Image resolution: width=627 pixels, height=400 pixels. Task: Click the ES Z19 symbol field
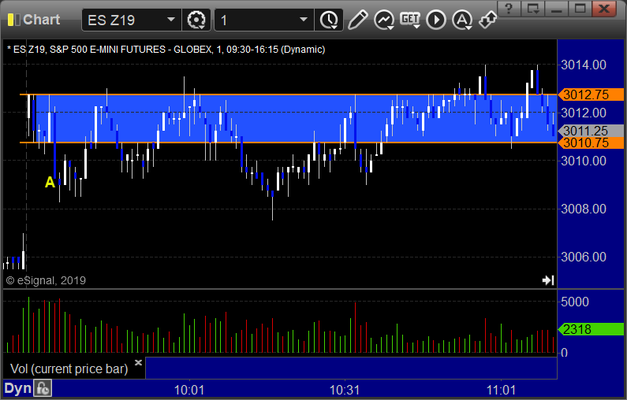pyautogui.click(x=131, y=20)
